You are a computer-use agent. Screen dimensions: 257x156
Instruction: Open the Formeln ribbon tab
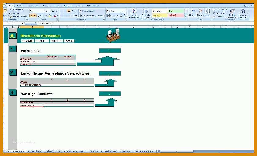point(46,6)
